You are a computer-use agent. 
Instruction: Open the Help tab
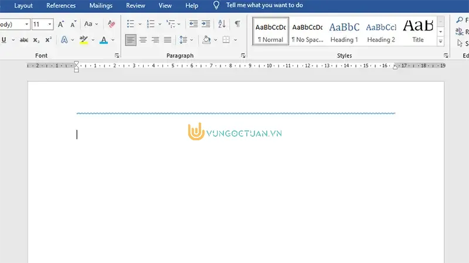(x=192, y=5)
